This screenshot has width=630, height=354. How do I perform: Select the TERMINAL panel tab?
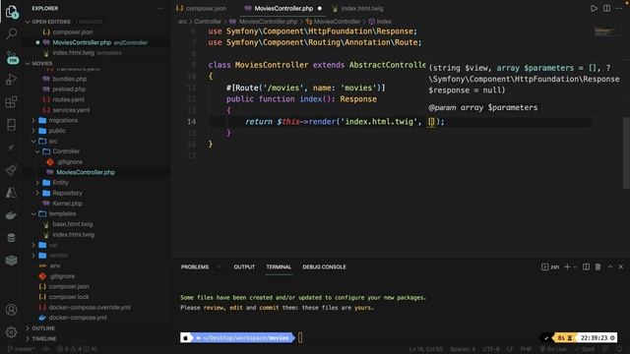pyautogui.click(x=279, y=266)
